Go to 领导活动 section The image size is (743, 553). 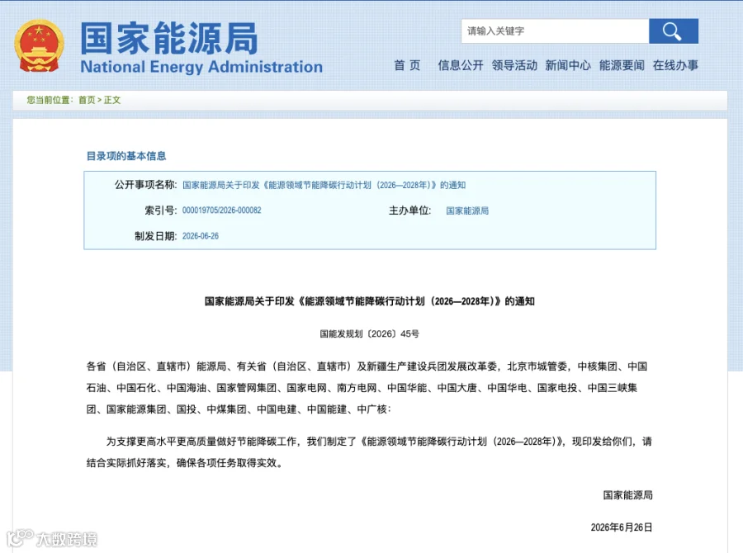pos(514,65)
